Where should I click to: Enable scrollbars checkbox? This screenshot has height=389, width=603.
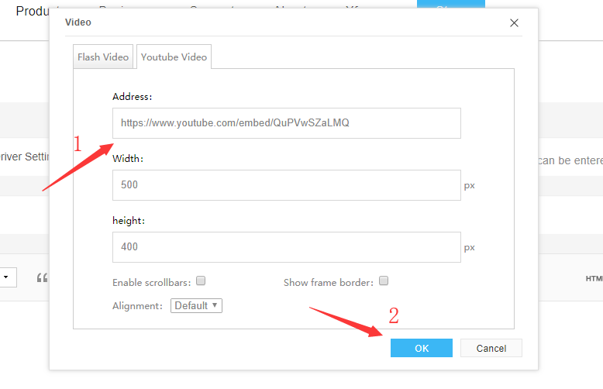(x=201, y=281)
